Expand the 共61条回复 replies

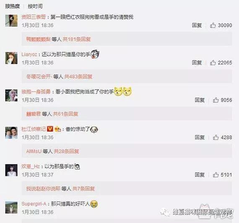pyautogui.click(x=65, y=114)
